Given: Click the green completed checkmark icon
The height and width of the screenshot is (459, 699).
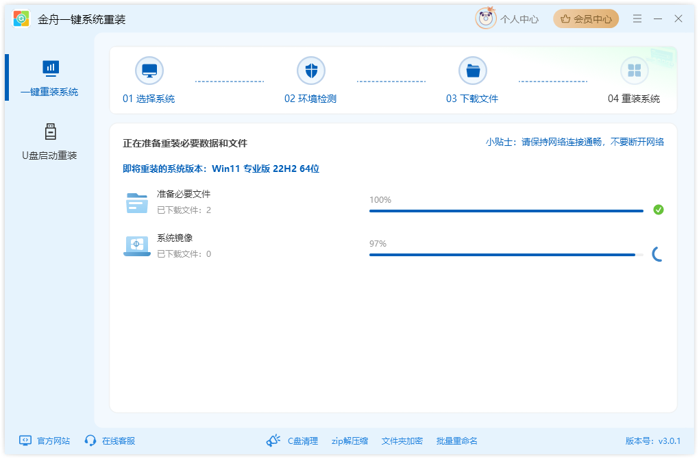Looking at the screenshot, I should click(x=659, y=210).
